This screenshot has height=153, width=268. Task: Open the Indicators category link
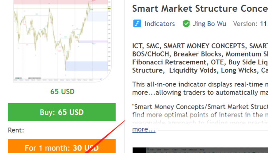click(x=159, y=24)
